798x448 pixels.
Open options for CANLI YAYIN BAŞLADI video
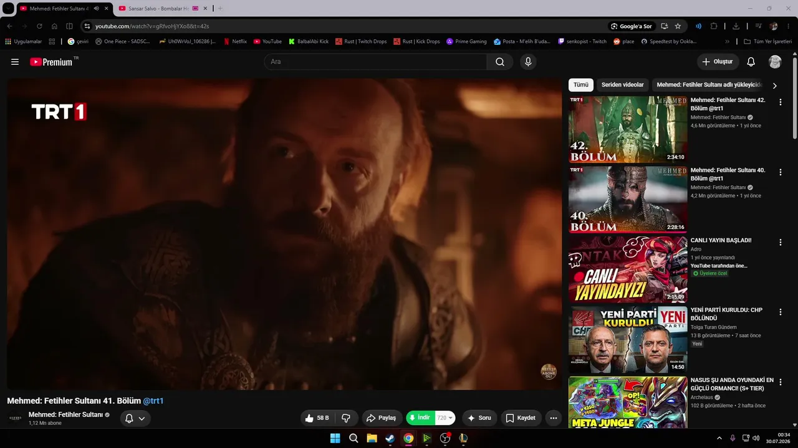coord(780,242)
